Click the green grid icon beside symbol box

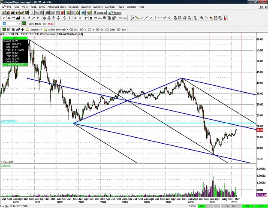point(24,24)
